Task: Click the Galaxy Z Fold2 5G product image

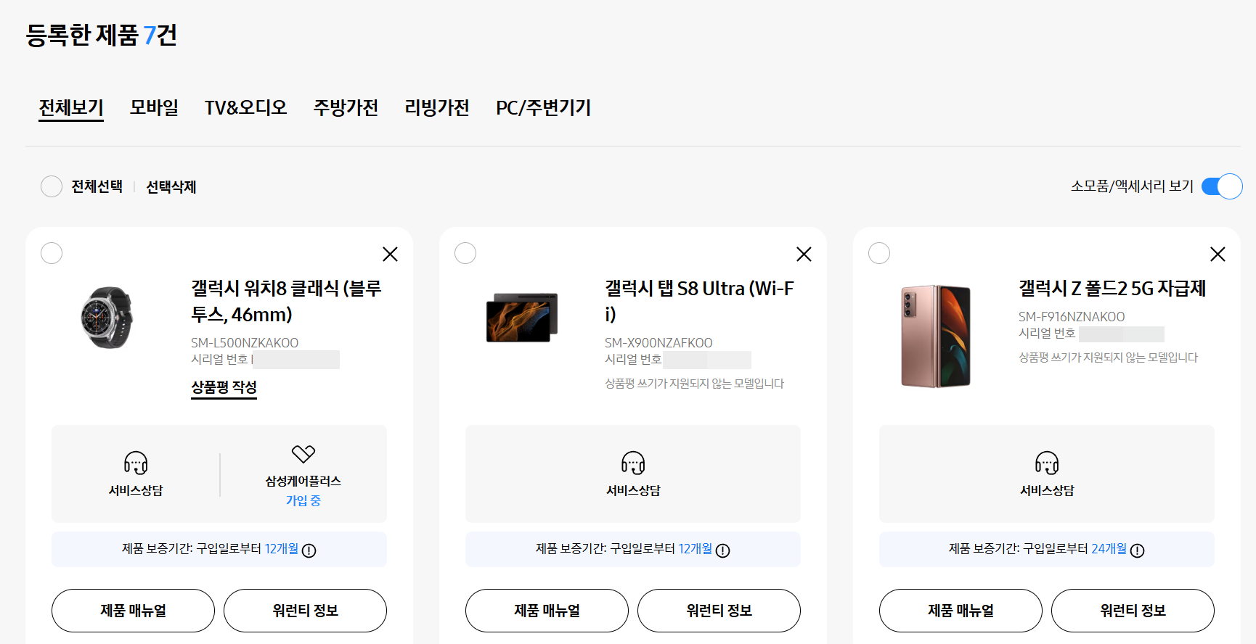Action: click(x=936, y=336)
